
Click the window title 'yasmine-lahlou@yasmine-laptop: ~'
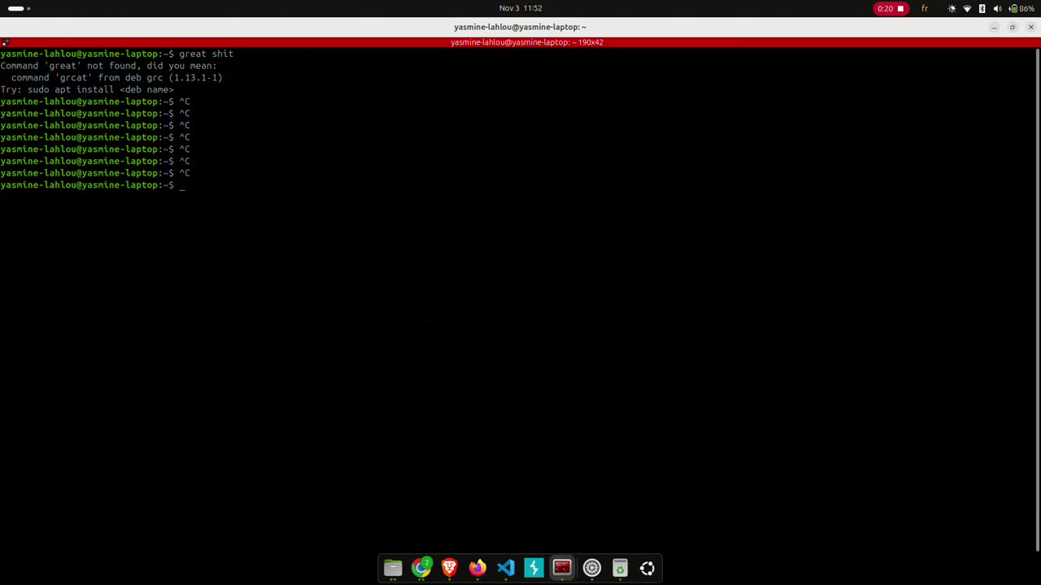[520, 28]
